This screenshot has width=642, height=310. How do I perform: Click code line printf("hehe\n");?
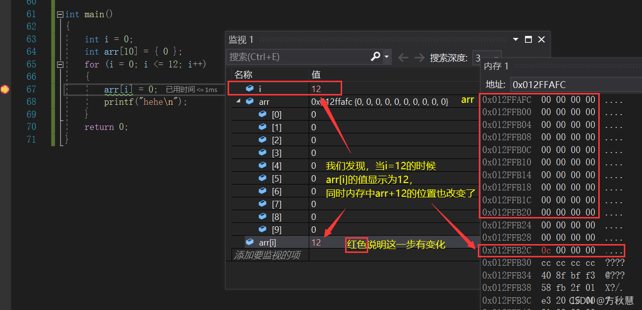click(x=146, y=102)
